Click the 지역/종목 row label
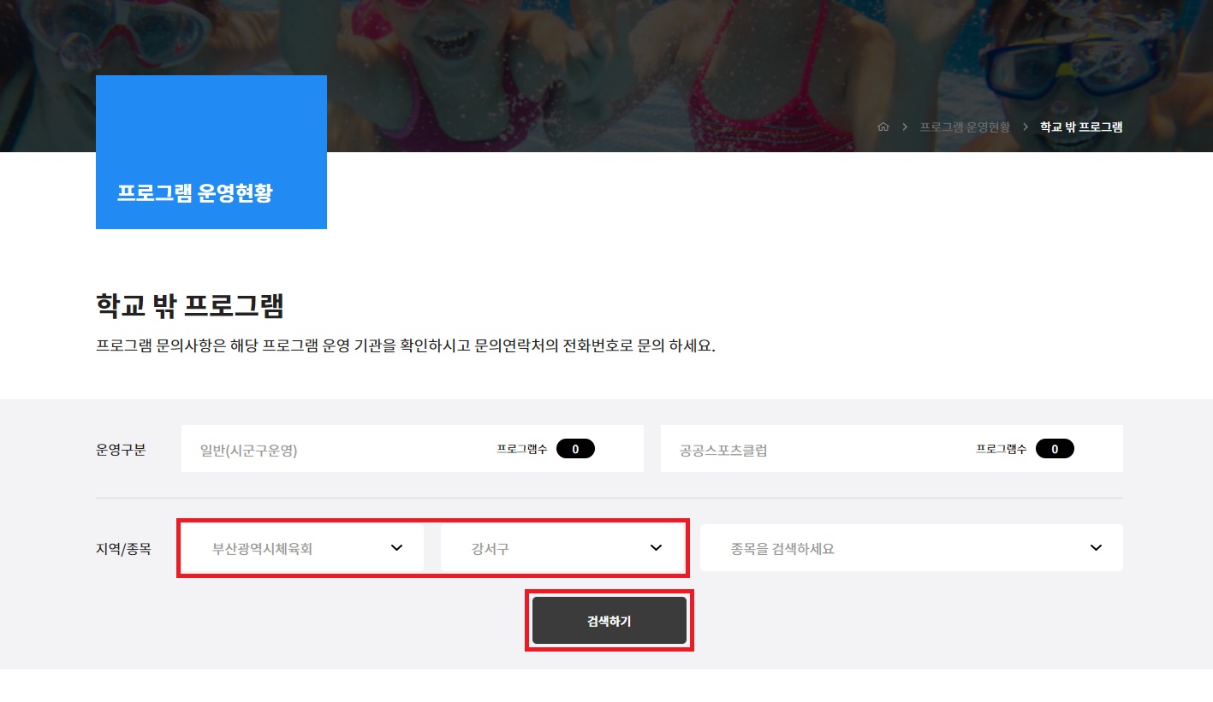Image resolution: width=1213 pixels, height=702 pixels. pos(123,548)
